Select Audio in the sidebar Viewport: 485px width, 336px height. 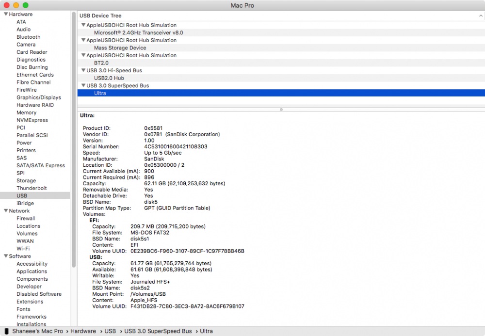[x=23, y=30]
